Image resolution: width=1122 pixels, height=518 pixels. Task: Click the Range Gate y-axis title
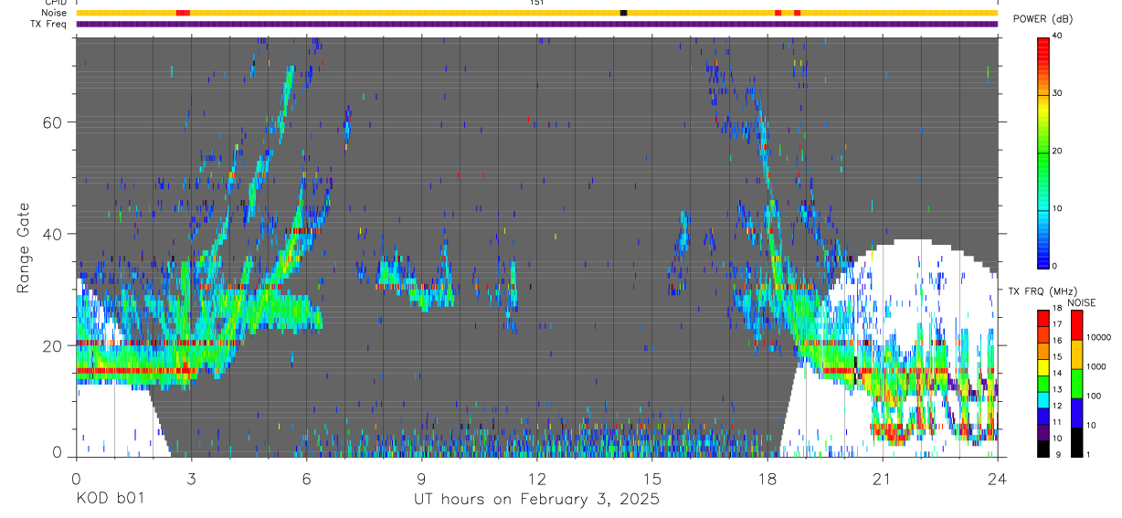tap(22, 247)
